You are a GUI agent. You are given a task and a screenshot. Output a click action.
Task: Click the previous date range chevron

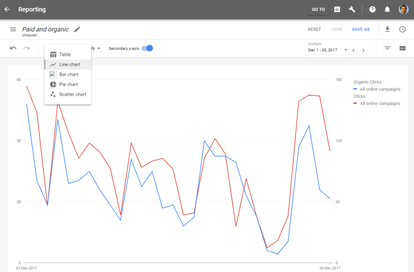353,50
